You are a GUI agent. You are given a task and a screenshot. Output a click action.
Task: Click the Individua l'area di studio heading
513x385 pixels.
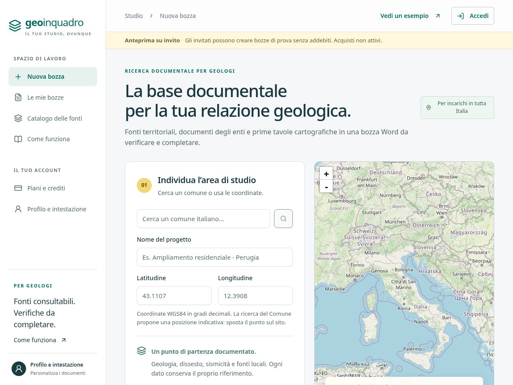tap(207, 180)
